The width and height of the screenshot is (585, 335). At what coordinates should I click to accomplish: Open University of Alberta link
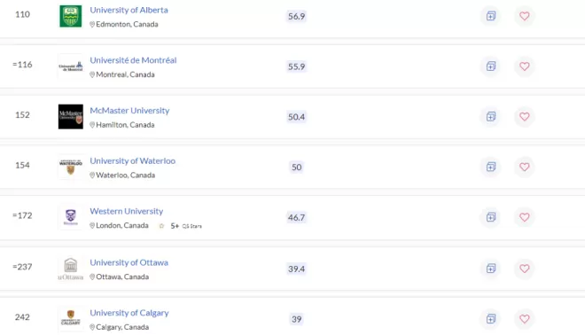[129, 10]
